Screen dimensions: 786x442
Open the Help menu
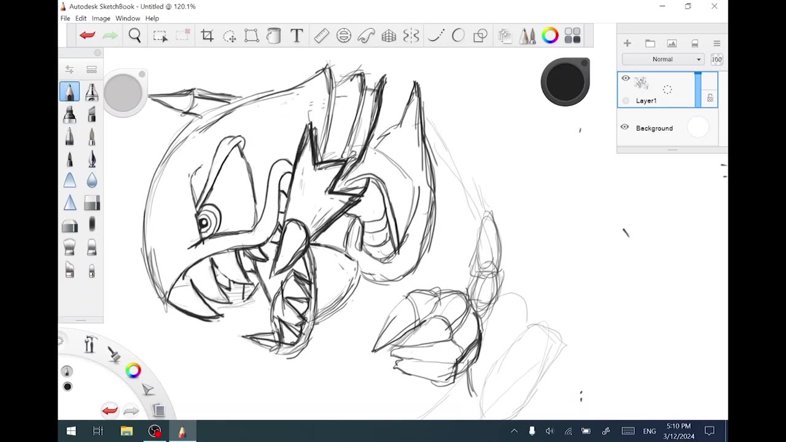click(152, 18)
